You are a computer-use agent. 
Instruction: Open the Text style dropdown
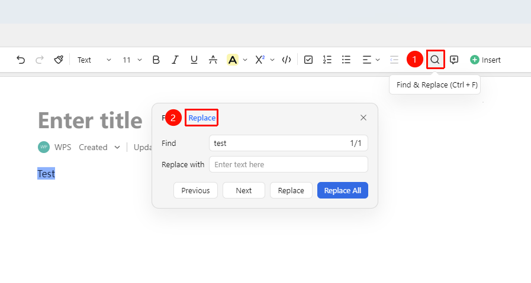(94, 60)
